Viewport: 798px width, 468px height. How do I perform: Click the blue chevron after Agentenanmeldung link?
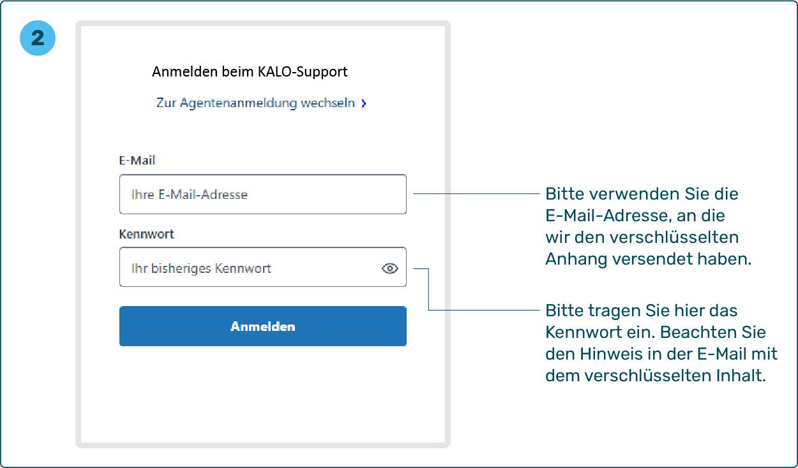coord(364,103)
